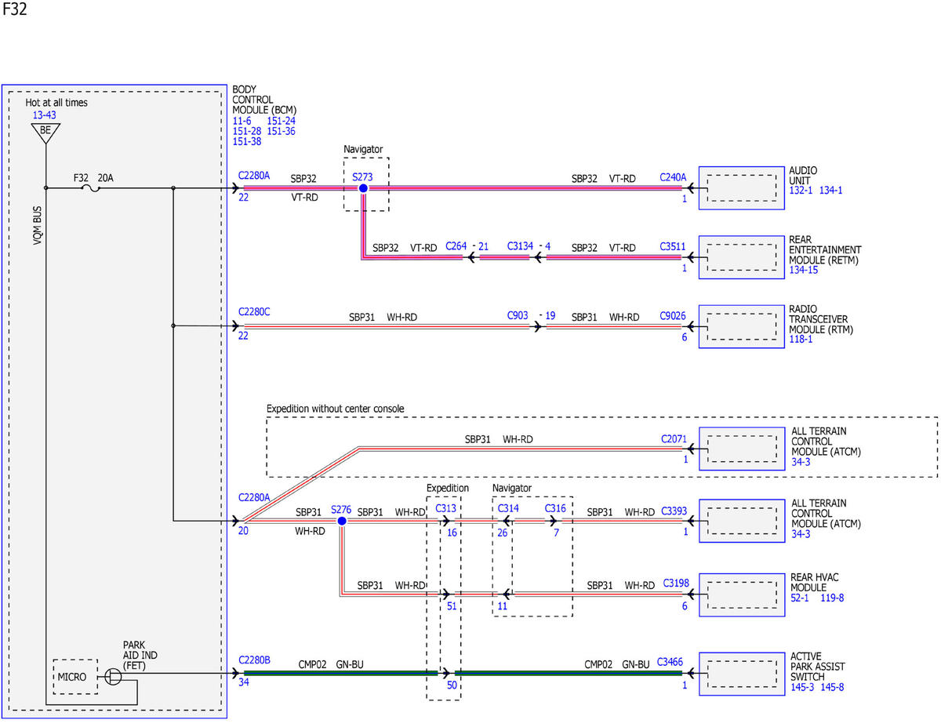Open BCM page reference 151-24
This screenshot has height=727, width=941.
click(x=282, y=121)
